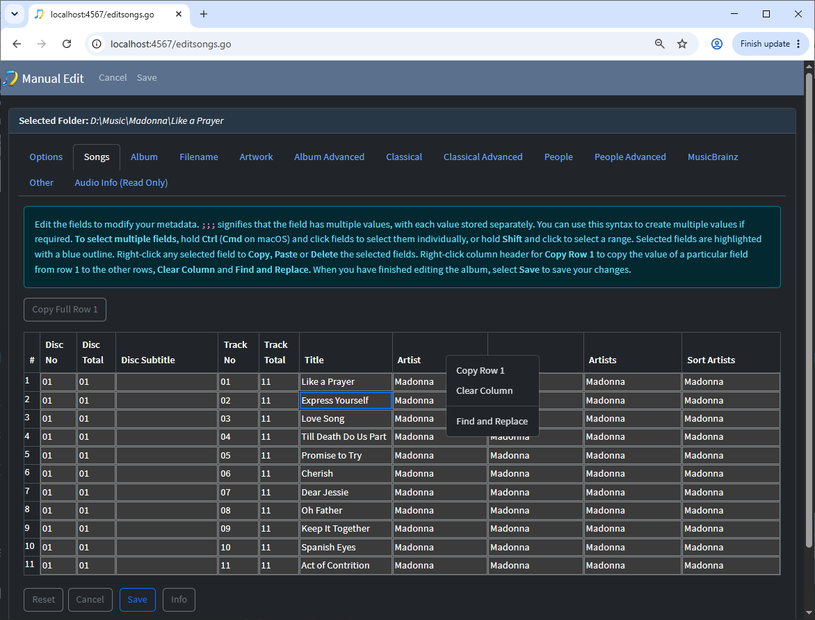Open the zoom magnifier in address bar
Viewport: 815px width, 620px height.
[660, 44]
